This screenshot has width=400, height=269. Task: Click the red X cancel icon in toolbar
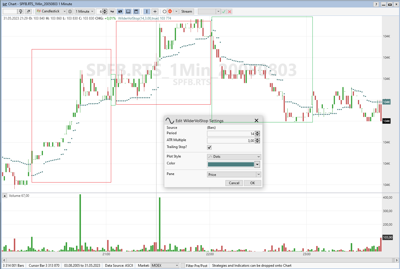coord(230,11)
